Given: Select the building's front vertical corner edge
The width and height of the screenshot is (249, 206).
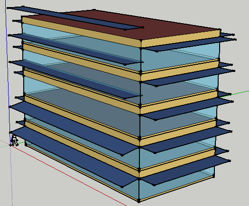Looking at the screenshot, I should point(140,121).
